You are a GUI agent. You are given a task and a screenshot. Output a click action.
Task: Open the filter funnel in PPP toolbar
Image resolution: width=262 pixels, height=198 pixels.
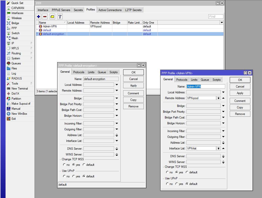[60, 17]
